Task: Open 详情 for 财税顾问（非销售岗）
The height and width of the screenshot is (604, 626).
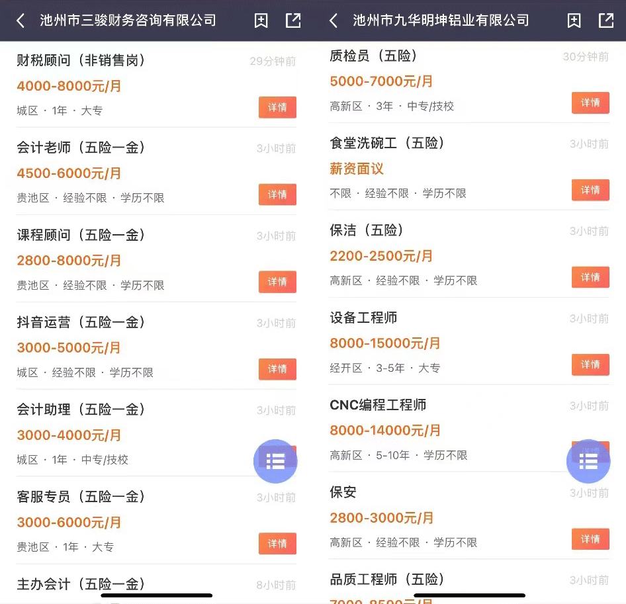Action: click(277, 107)
